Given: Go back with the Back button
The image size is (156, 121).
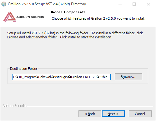Looking at the screenshot, I should click(90, 114).
